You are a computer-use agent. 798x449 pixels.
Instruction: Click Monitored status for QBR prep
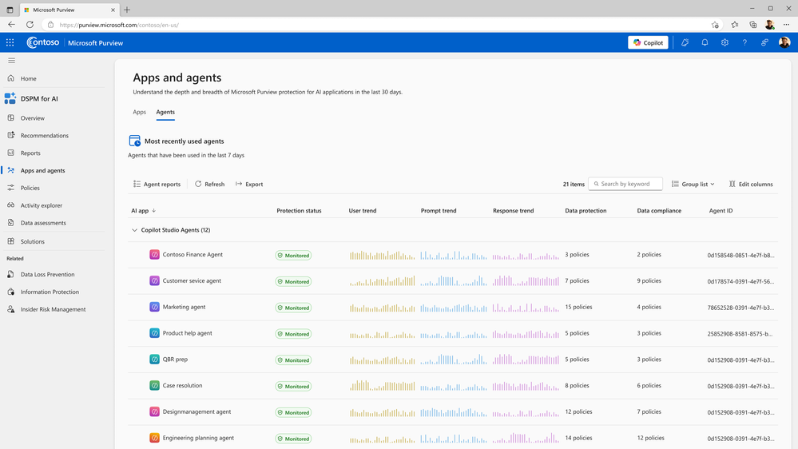(293, 360)
